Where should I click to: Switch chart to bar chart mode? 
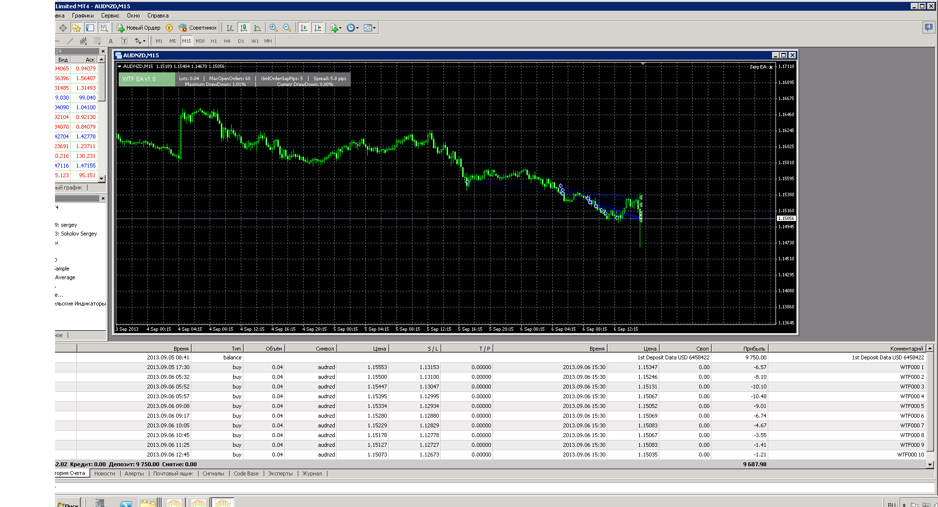pyautogui.click(x=230, y=28)
